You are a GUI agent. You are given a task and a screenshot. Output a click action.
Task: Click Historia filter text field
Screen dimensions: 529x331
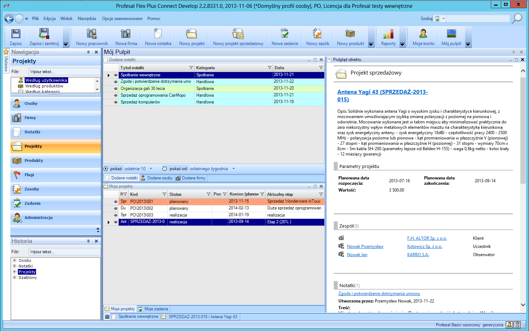(x=65, y=252)
